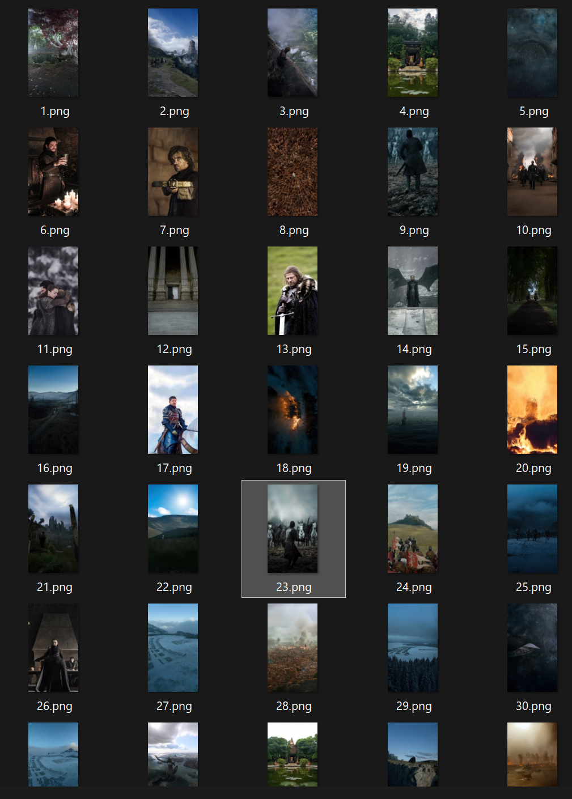
Task: Click the file name 13.png
Action: (x=294, y=350)
